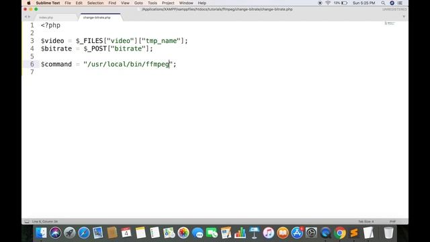Open the Edit menu
Image resolution: width=430 pixels, height=242 pixels.
(x=79, y=3)
